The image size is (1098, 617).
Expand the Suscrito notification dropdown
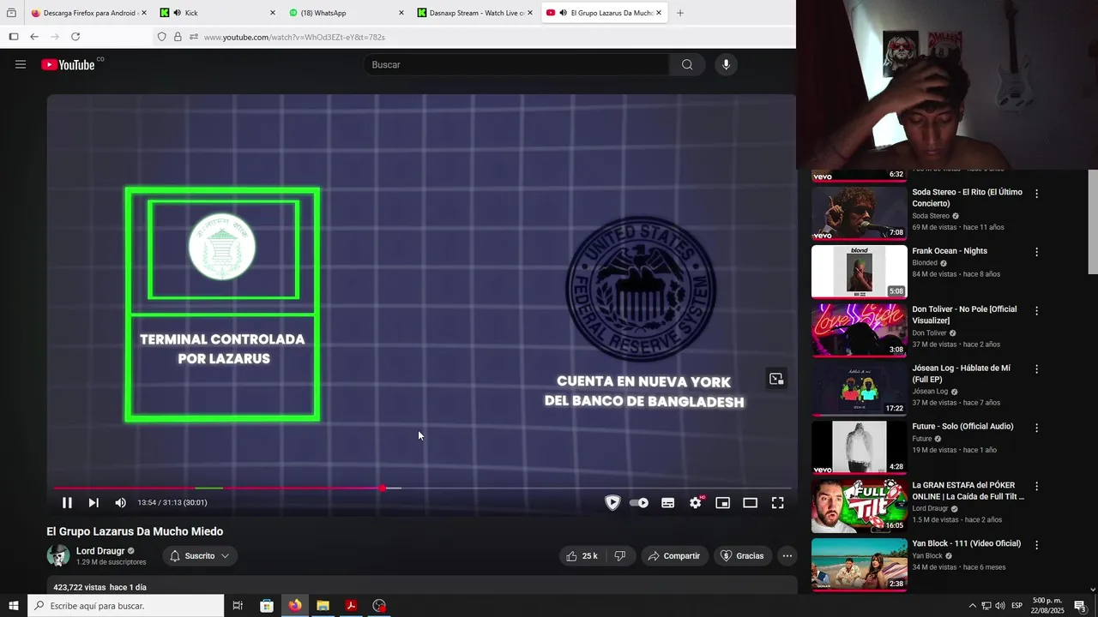click(200, 556)
